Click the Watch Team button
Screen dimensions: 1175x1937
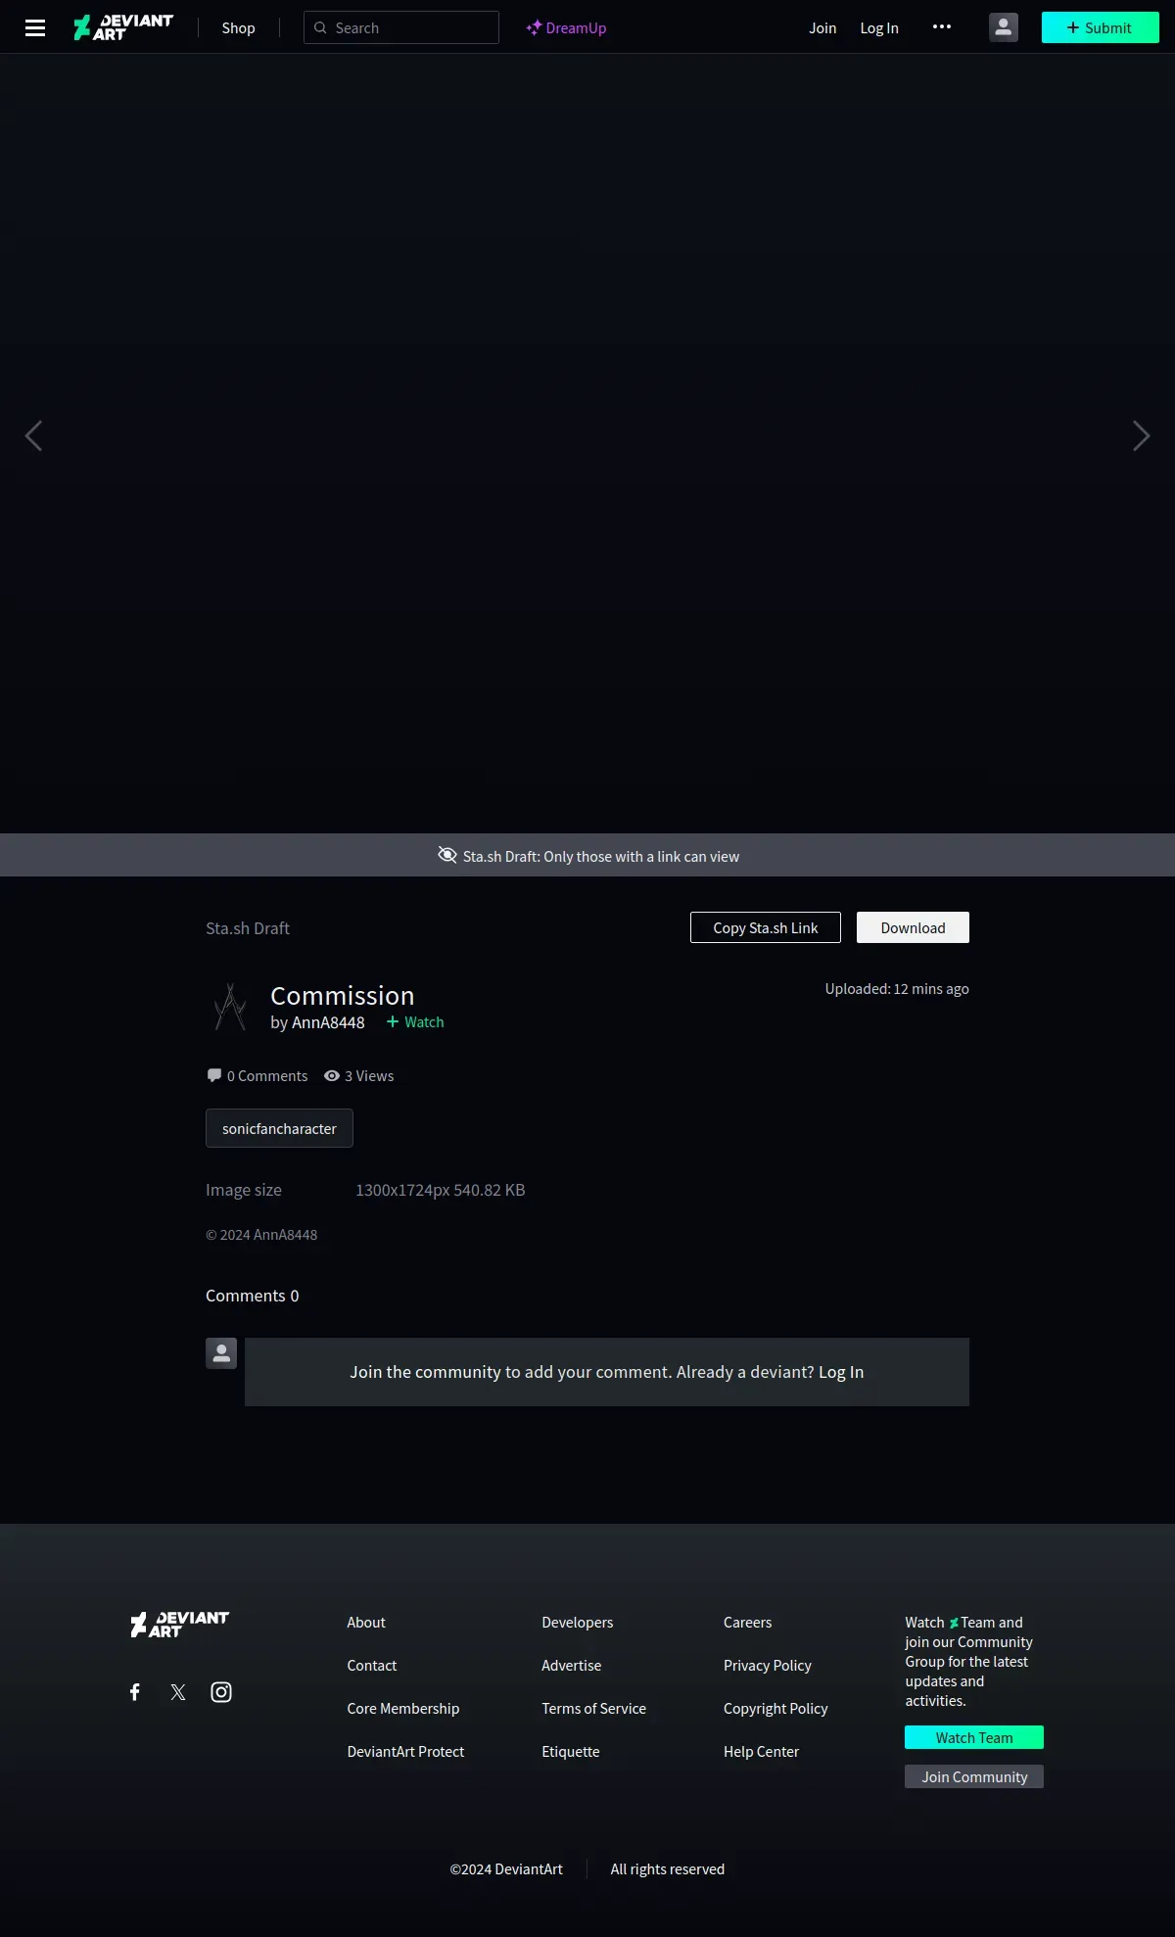pos(974,1737)
